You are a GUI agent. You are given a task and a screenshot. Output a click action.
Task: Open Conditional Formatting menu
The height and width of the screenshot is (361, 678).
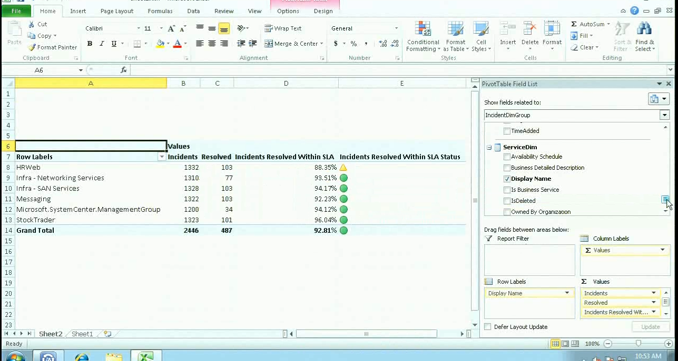pos(423,37)
